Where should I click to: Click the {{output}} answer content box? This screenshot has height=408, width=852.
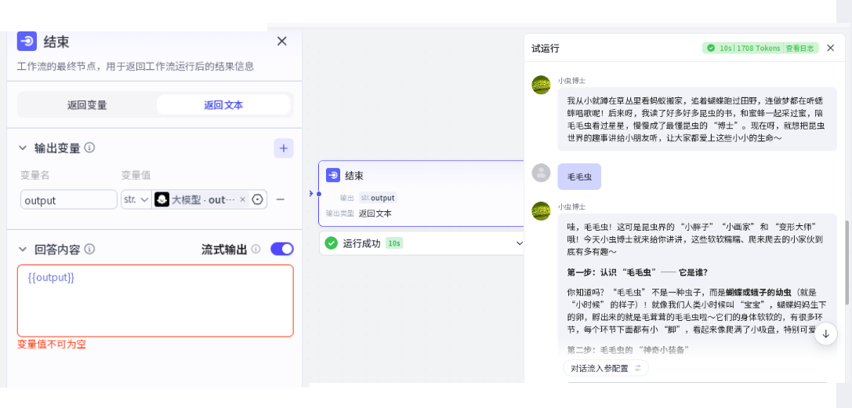[x=155, y=301]
